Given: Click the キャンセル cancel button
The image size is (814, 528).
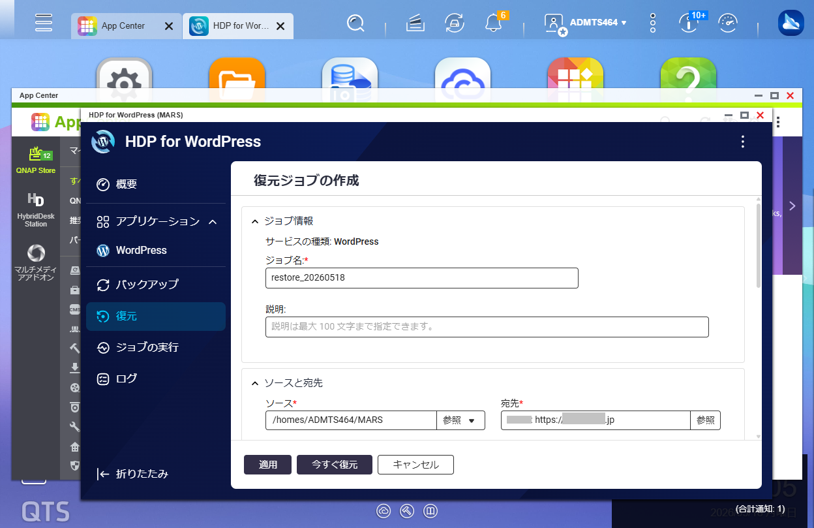Looking at the screenshot, I should (x=415, y=465).
